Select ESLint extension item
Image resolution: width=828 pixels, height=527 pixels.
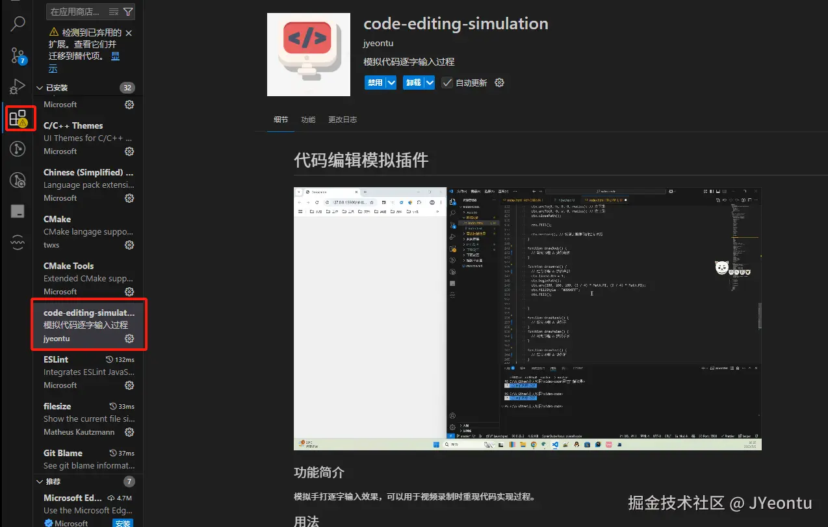89,372
